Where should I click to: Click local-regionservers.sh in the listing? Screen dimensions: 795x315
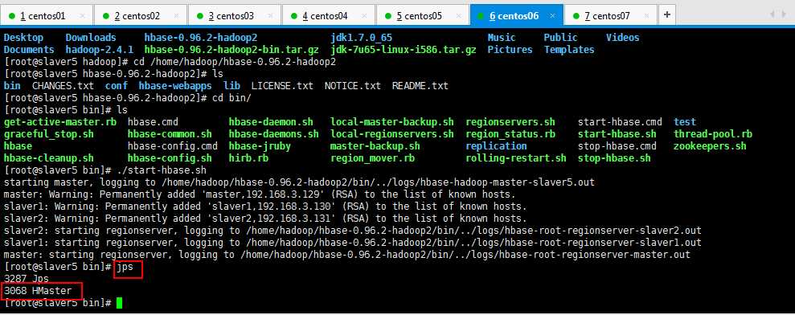(x=392, y=134)
